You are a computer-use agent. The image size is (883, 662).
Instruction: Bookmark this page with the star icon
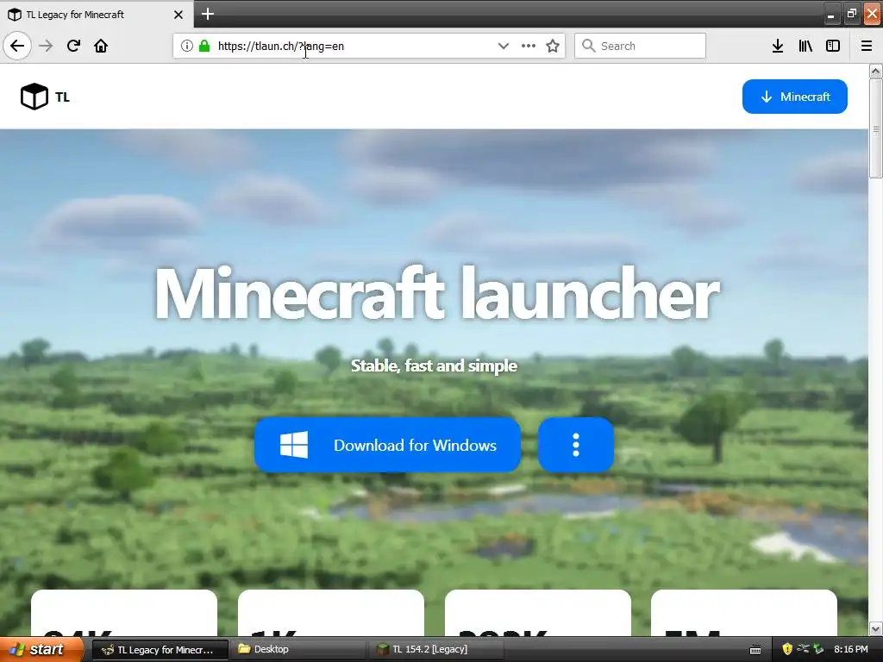pyautogui.click(x=553, y=46)
